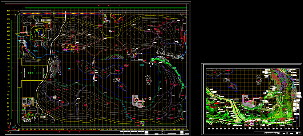Click the "300" label on the vertical ruler
Image resolution: width=303 pixels, height=136 pixels.
[9, 11]
